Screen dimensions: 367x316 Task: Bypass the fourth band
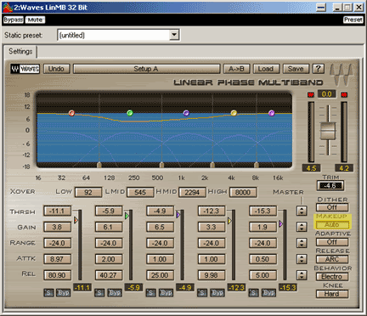[x=217, y=292]
